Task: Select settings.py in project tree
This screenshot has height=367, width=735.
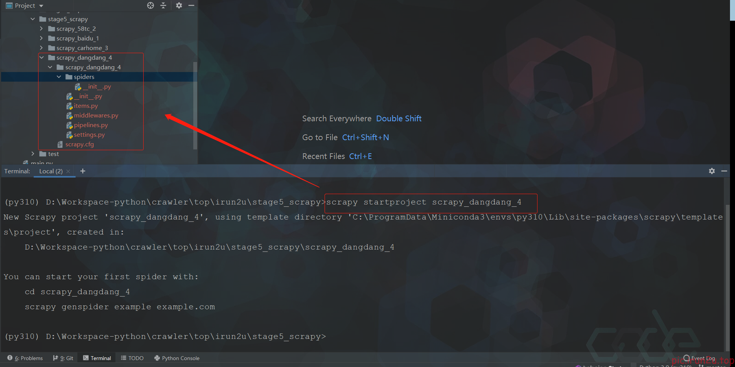Action: (x=89, y=135)
